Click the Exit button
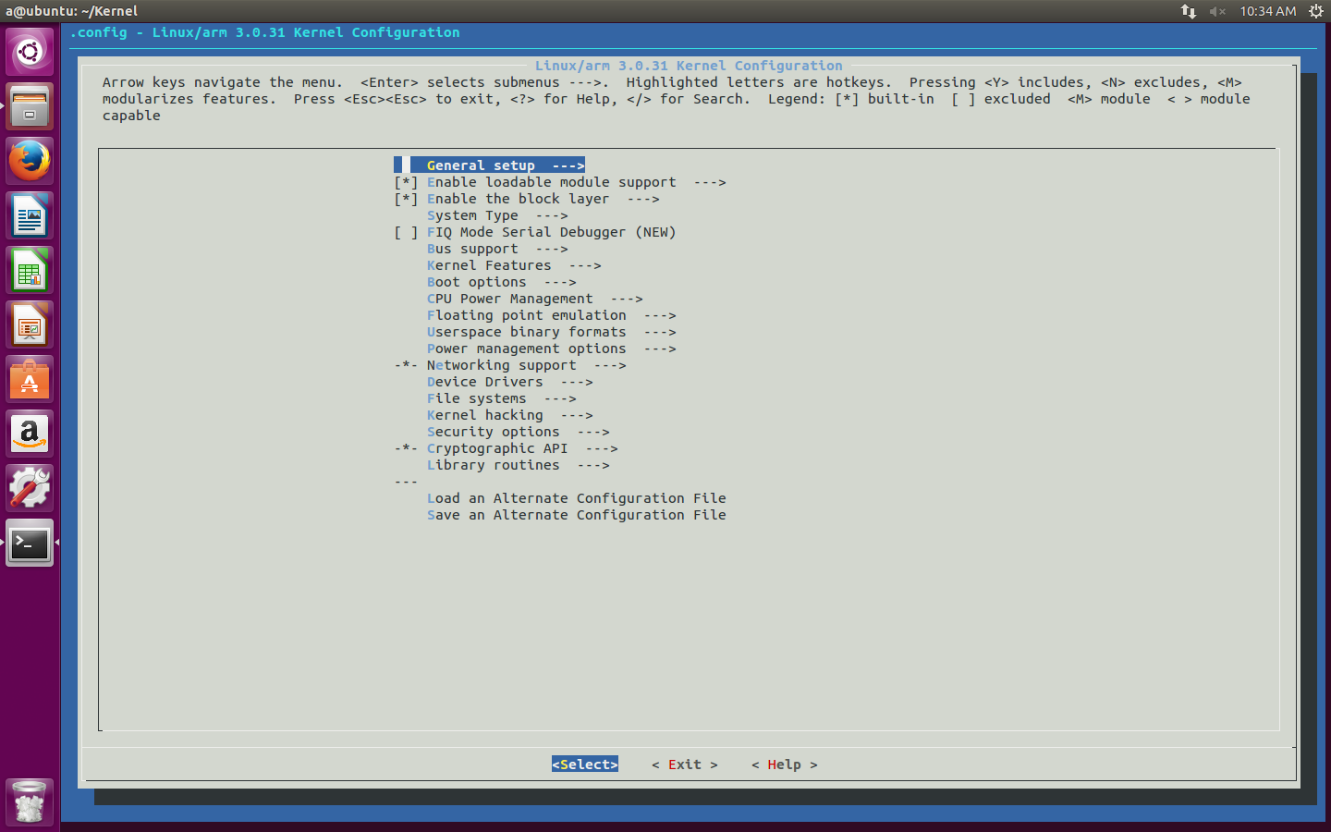Image resolution: width=1331 pixels, height=832 pixels. coord(685,765)
